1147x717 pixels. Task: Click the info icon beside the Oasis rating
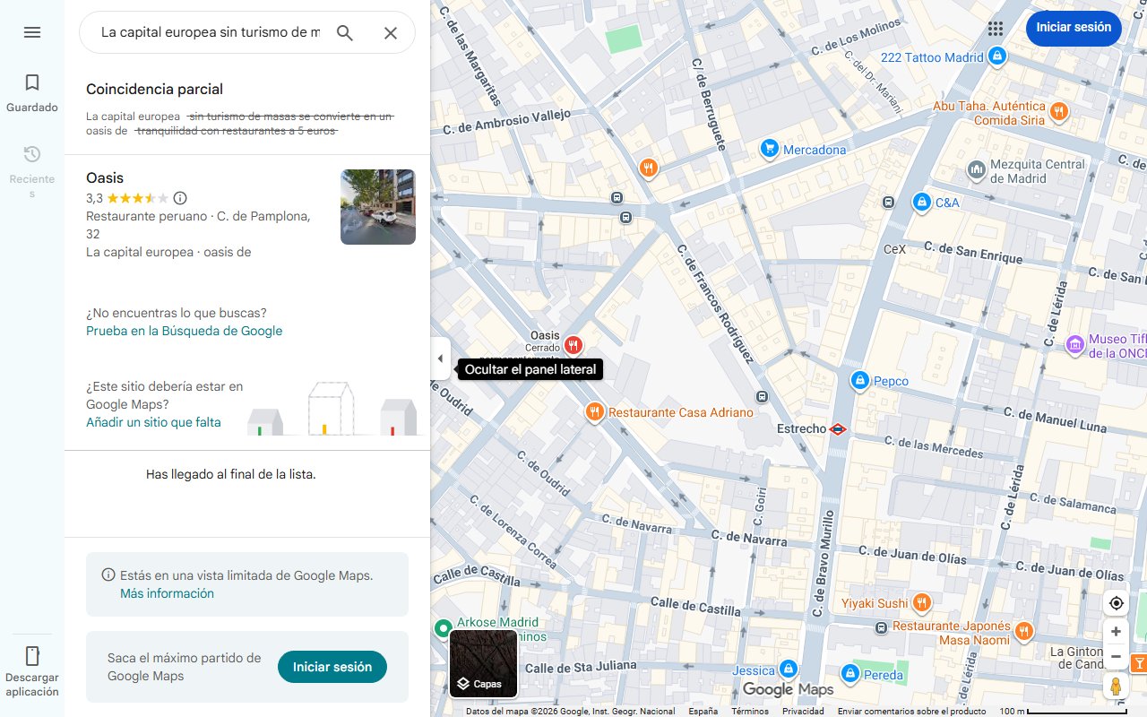tap(179, 198)
